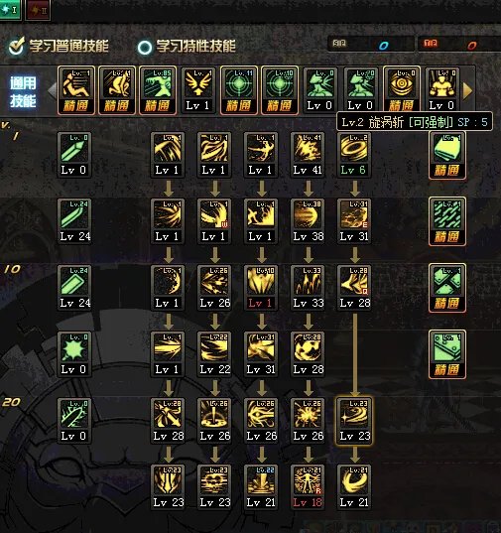Switch to skill tab I

(10, 10)
